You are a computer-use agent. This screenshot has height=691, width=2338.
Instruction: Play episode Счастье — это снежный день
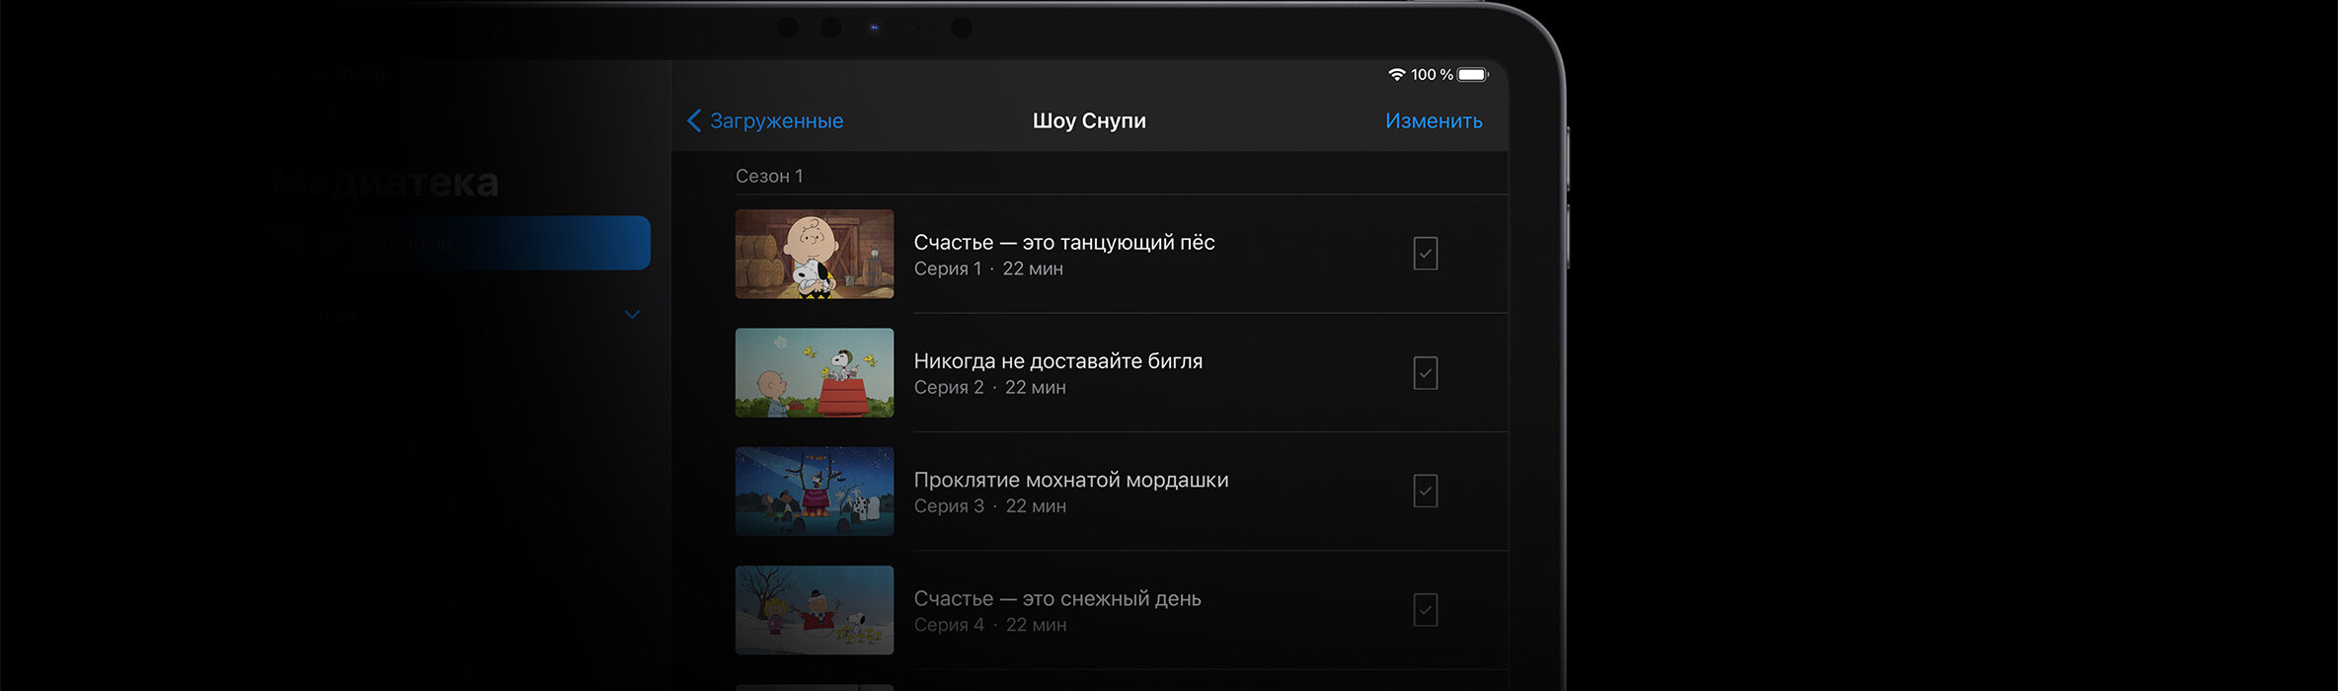[x=1057, y=598]
